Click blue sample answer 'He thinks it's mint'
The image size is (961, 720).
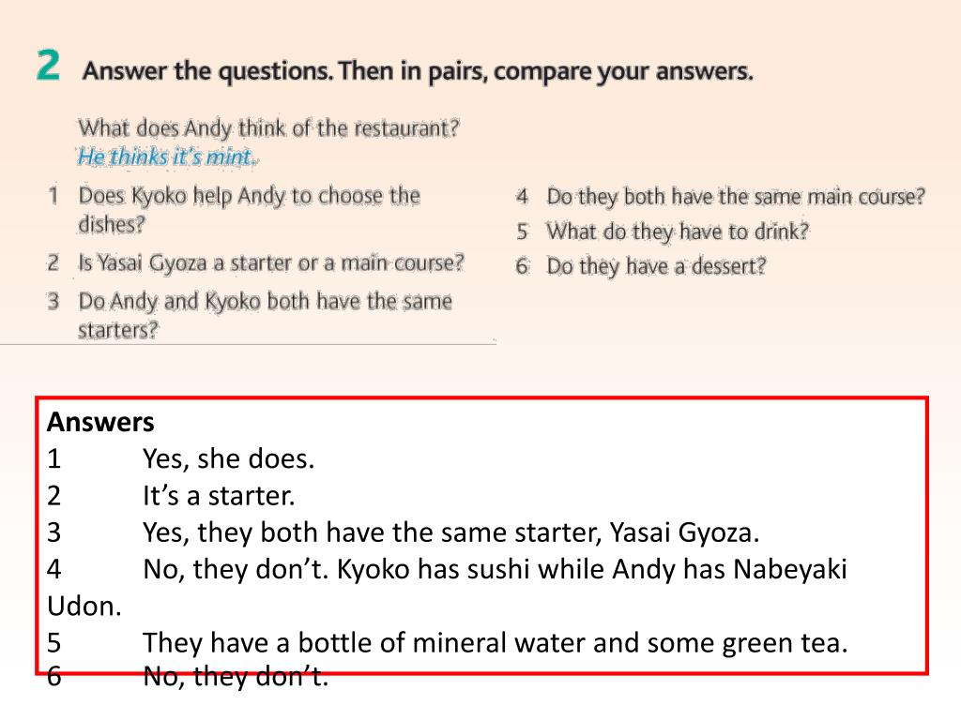168,157
